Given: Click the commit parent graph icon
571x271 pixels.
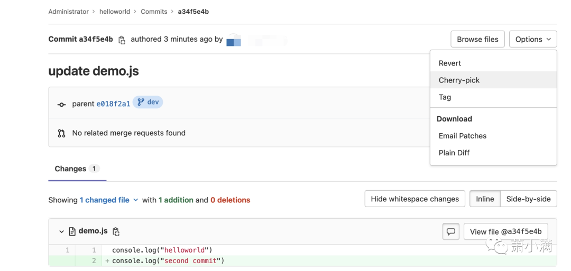Looking at the screenshot, I should coord(61,104).
